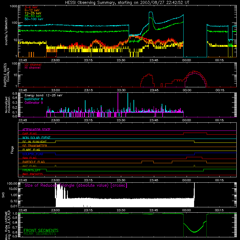The image size is (240, 240).
Task: Select the yellow 12-25 keV count-rate legend entry
Action: (x=33, y=13)
